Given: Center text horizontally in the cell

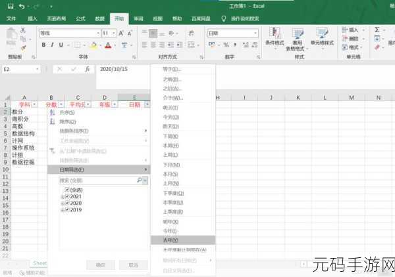Looking at the screenshot, I should [153, 45].
